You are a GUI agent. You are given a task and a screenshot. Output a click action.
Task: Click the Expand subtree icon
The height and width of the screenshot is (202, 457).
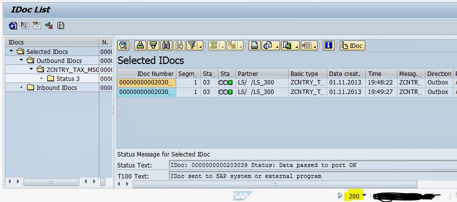pyautogui.click(x=25, y=25)
